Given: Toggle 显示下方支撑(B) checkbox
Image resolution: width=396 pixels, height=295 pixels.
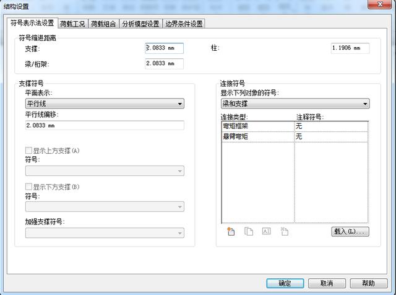Looking at the screenshot, I should coord(28,187).
